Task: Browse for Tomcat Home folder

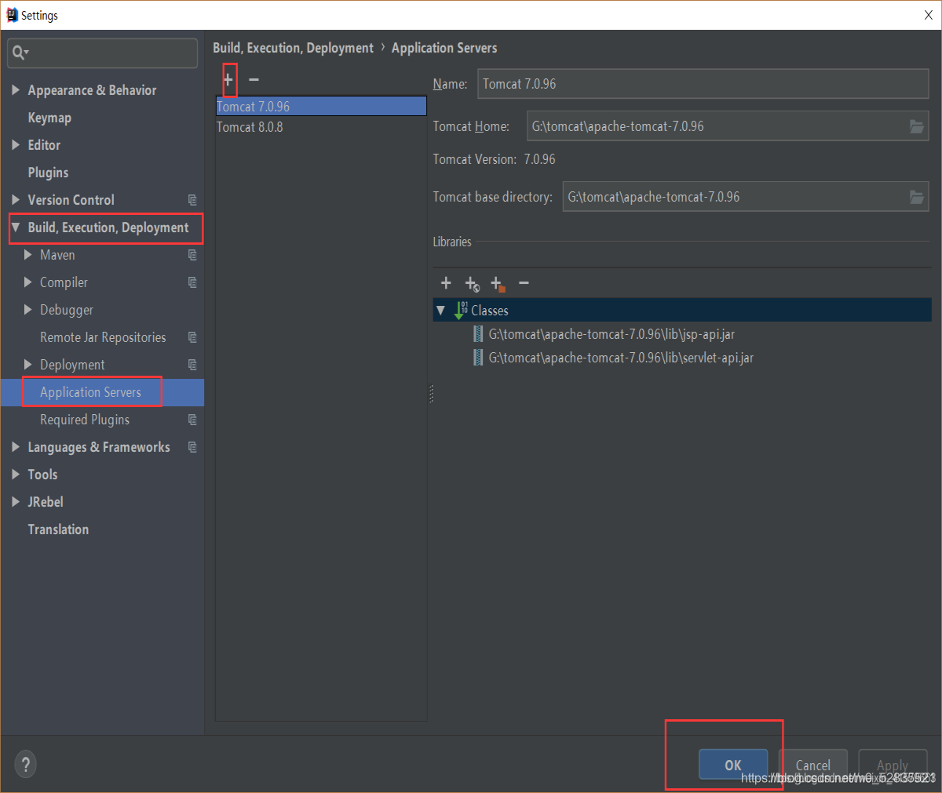Action: [916, 126]
